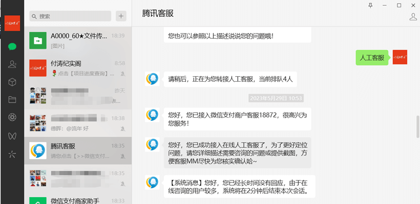
Task: Close the WeChat window
Action: tap(413, 5)
